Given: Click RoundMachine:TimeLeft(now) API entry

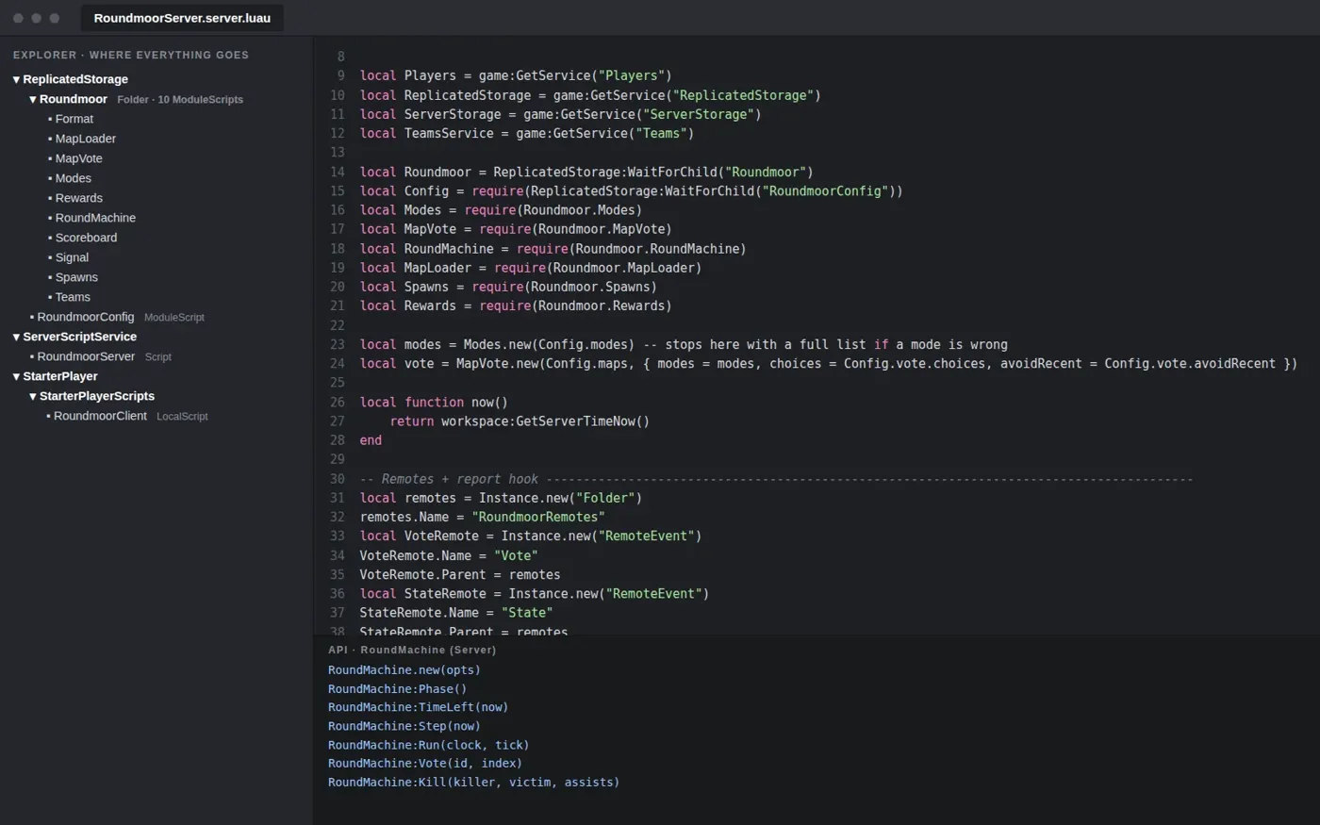Looking at the screenshot, I should [418, 707].
